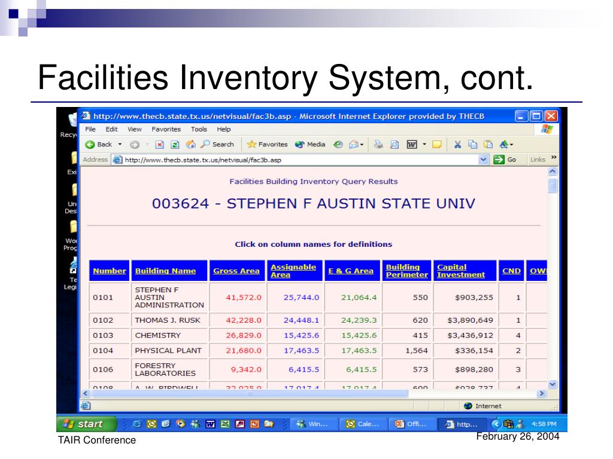
Task: Click the vertical scrollbar up arrow
Action: (x=553, y=172)
